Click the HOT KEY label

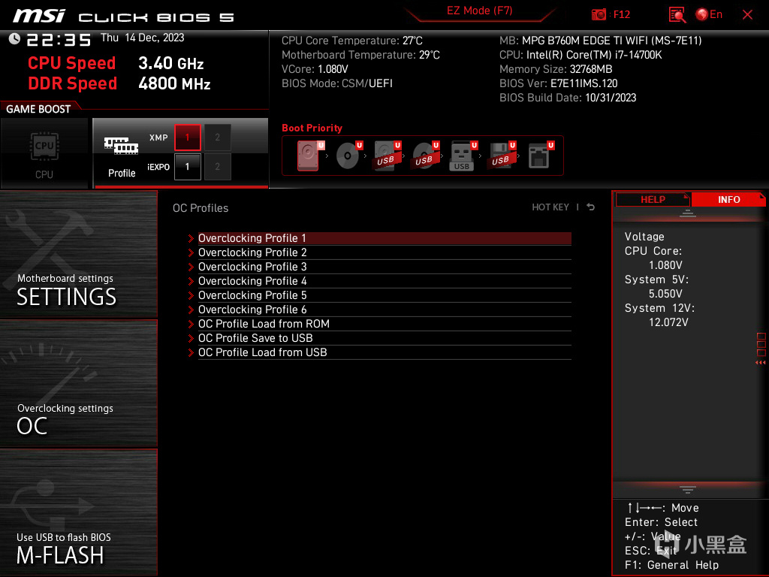(550, 207)
